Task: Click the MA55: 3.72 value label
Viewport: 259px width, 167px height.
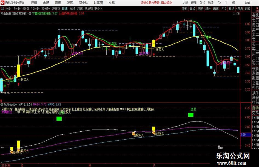Action: click(54, 104)
